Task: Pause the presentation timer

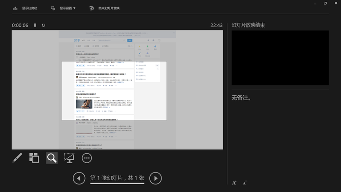Action: pyautogui.click(x=35, y=25)
